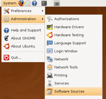Launch the Terminal from the panel
106x99 pixels.
[x=44, y=3]
